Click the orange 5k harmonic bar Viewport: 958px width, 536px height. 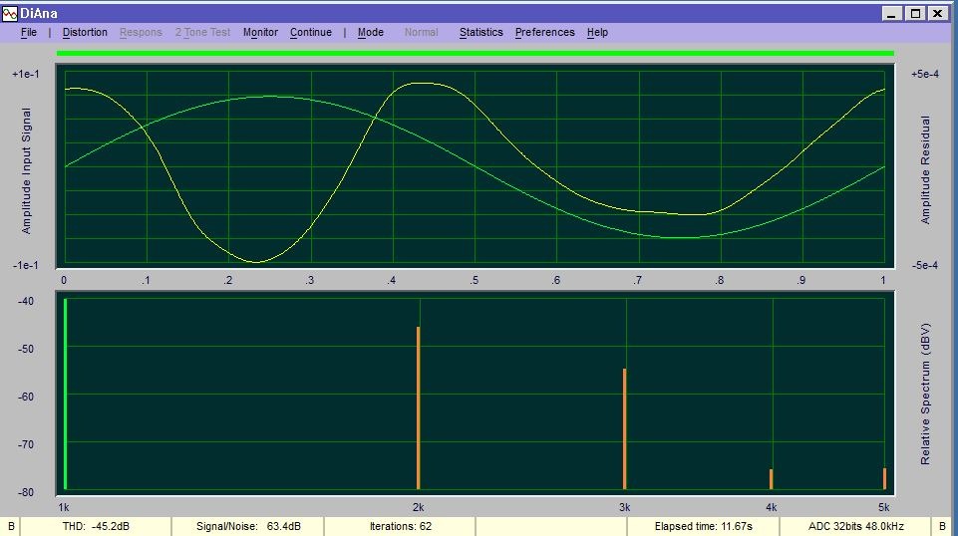pos(884,478)
